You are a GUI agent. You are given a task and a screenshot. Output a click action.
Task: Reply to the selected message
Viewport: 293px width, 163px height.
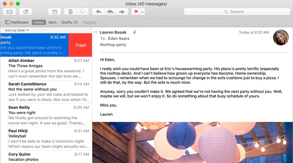point(98,12)
